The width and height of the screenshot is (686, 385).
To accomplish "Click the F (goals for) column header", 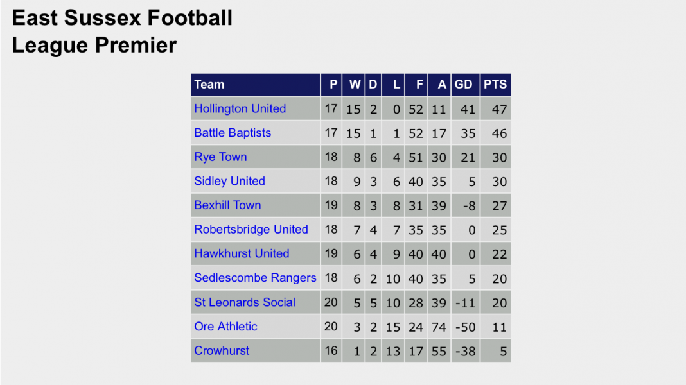I will tap(419, 85).
